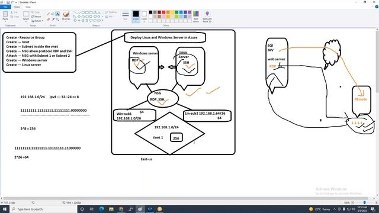Click the taskbar search box
The width and height of the screenshot is (379, 213).
pyautogui.click(x=43, y=209)
